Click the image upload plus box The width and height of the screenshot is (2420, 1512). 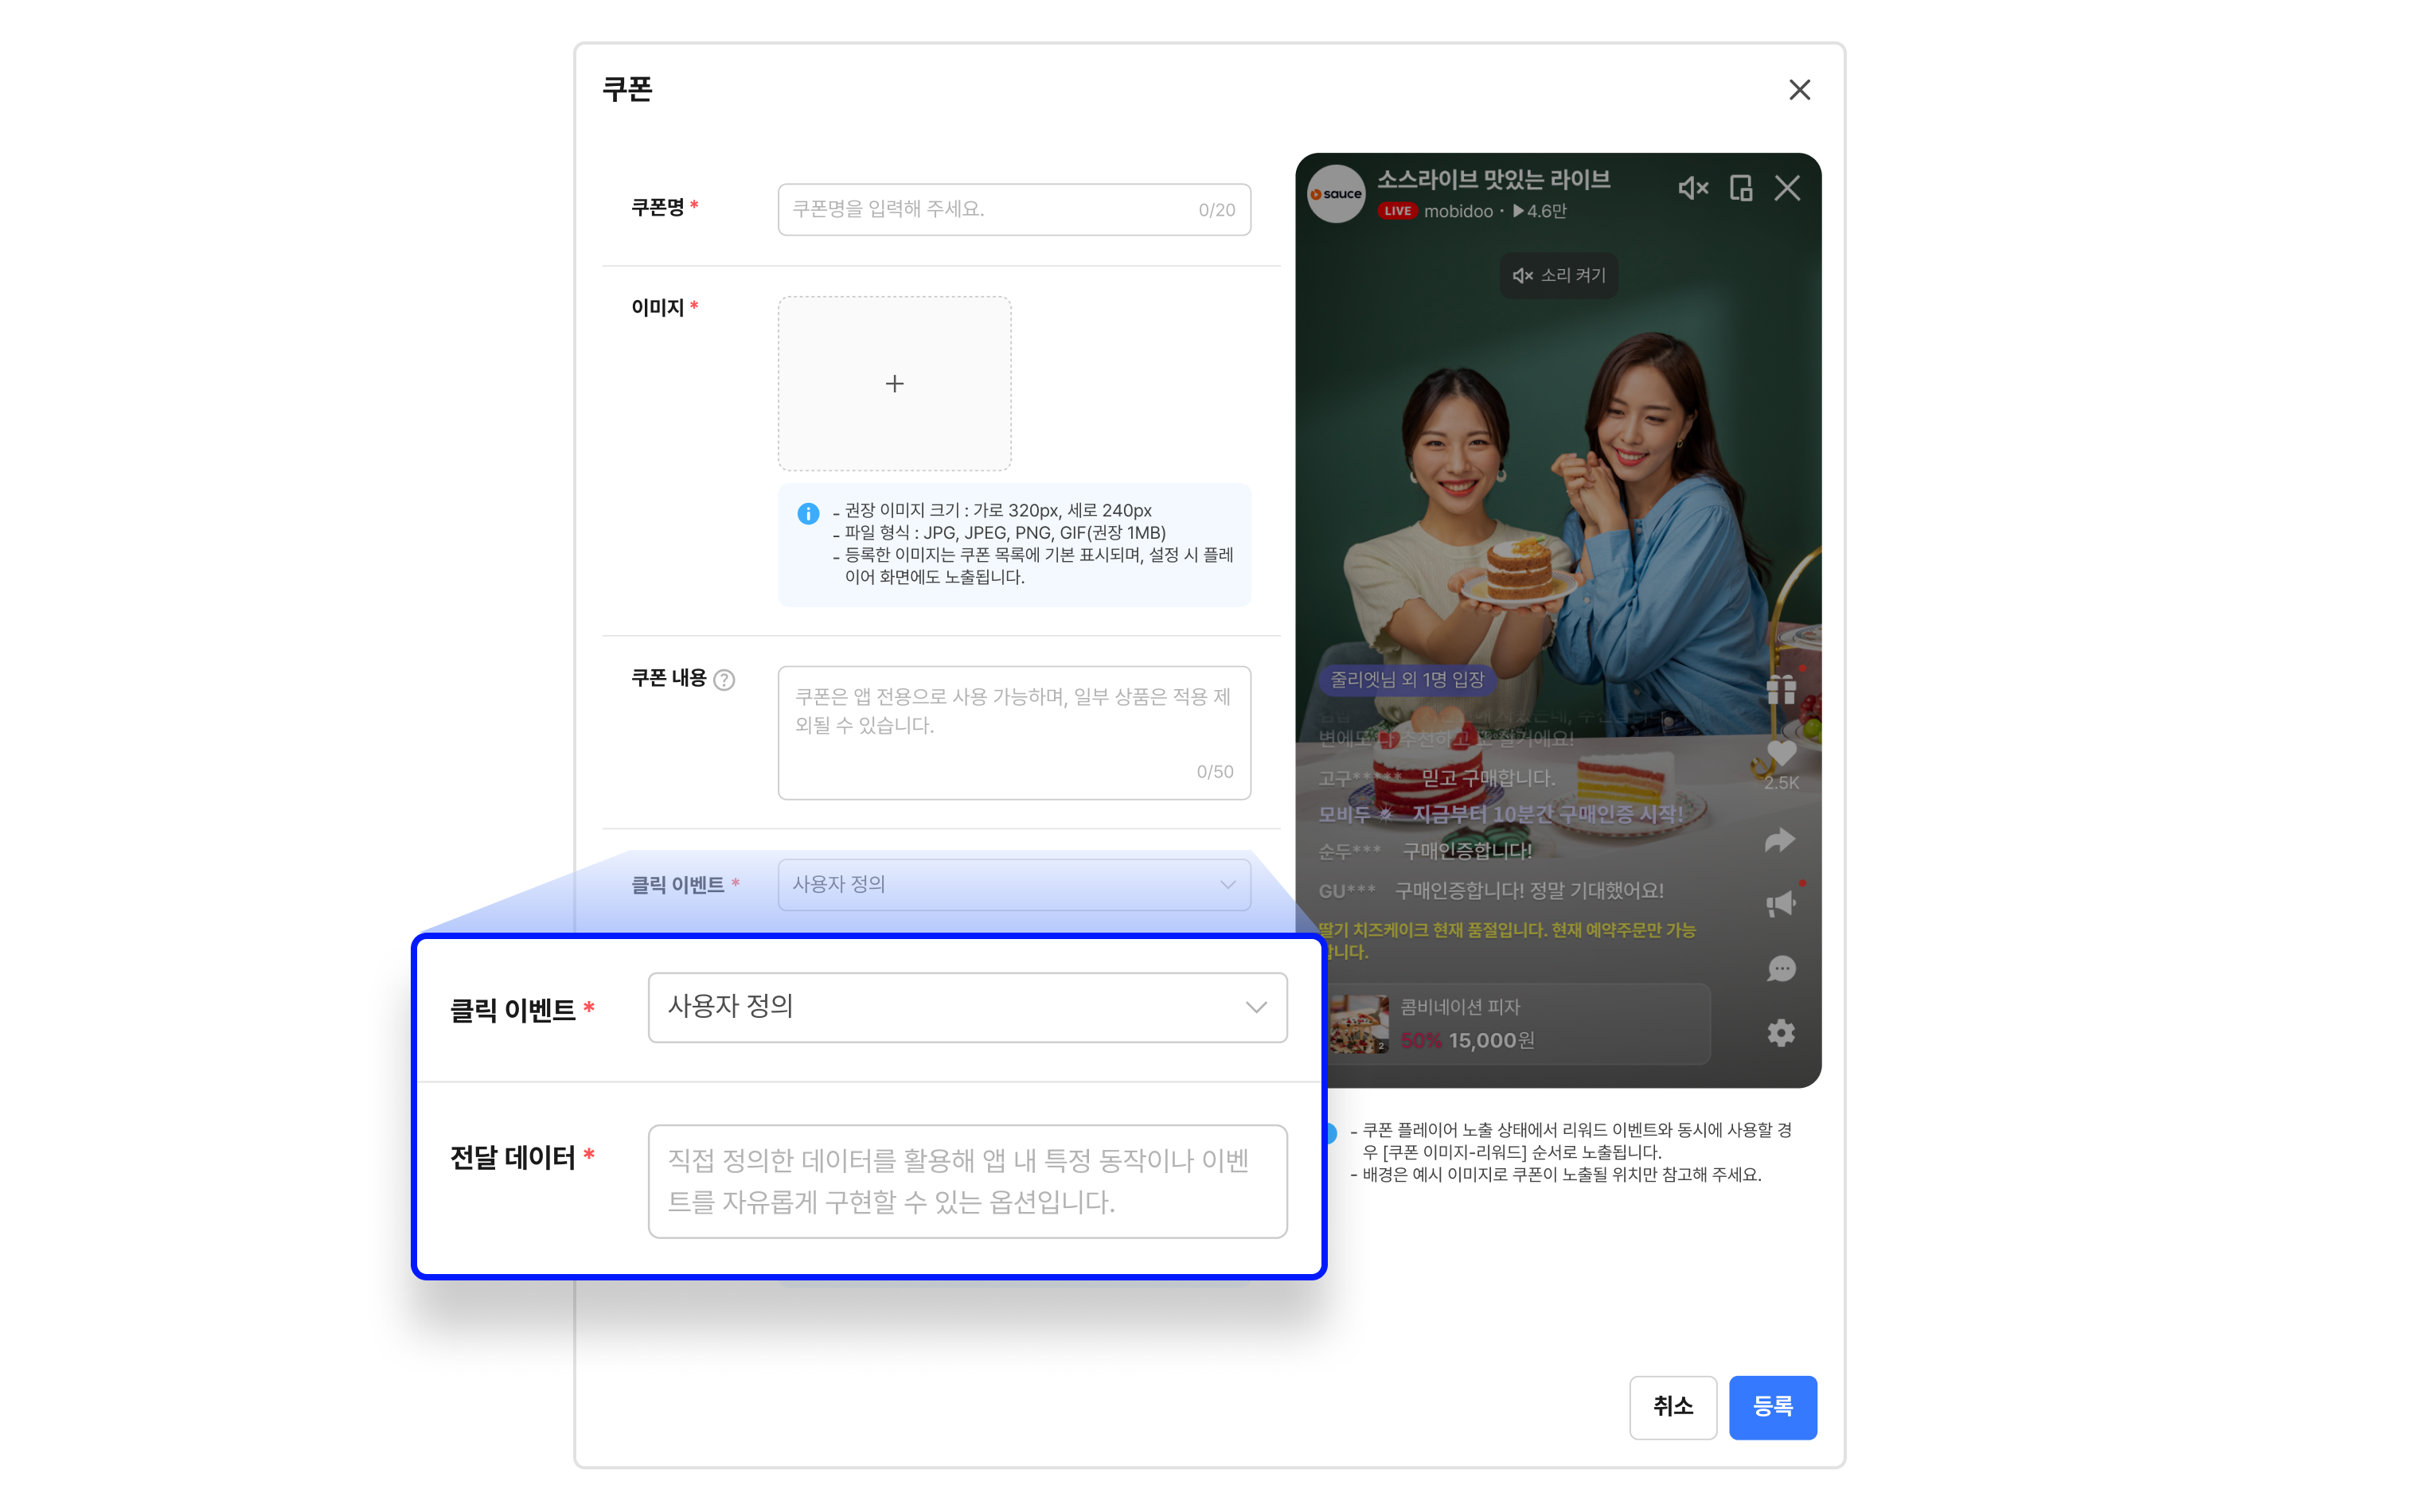[x=894, y=383]
